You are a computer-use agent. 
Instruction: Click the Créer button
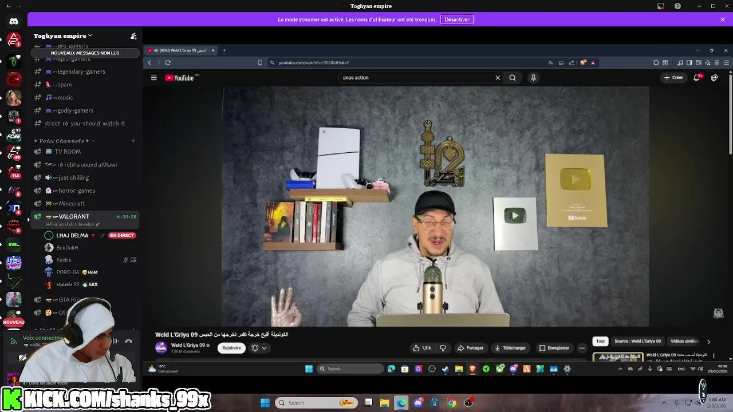673,78
